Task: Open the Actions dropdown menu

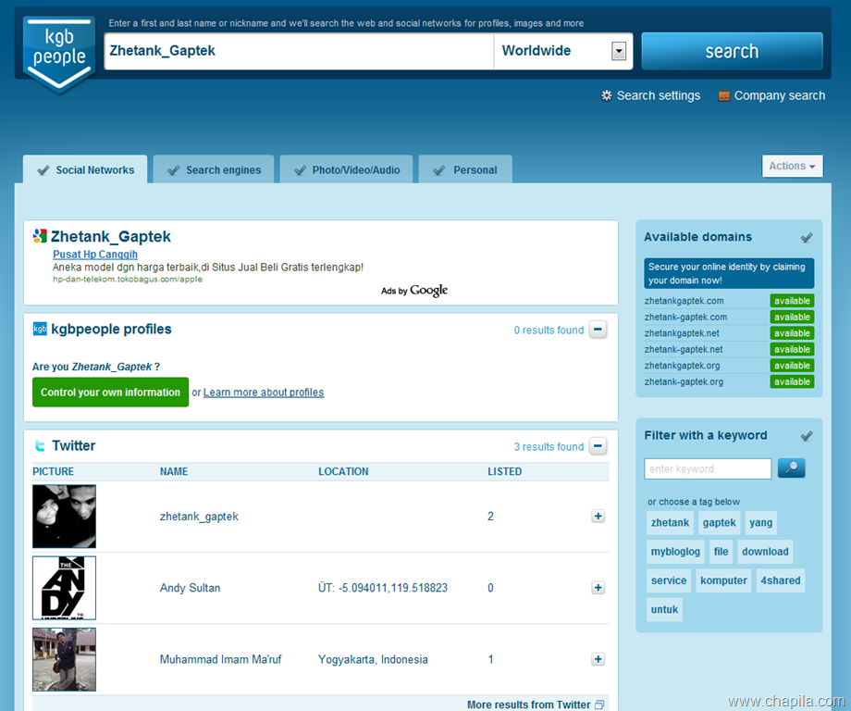Action: [793, 167]
